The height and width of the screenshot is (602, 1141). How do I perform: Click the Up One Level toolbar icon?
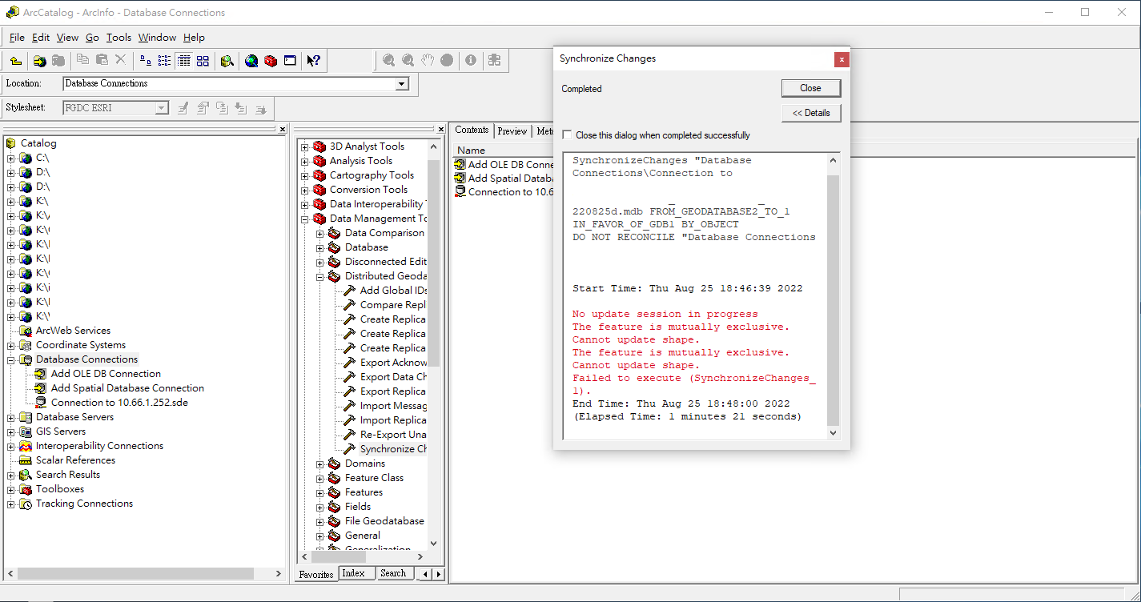(16, 61)
